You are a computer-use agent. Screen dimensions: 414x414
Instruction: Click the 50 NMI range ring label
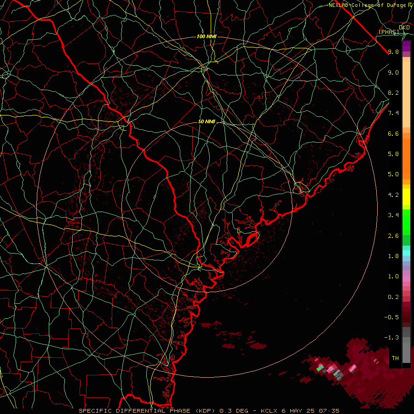coord(207,121)
